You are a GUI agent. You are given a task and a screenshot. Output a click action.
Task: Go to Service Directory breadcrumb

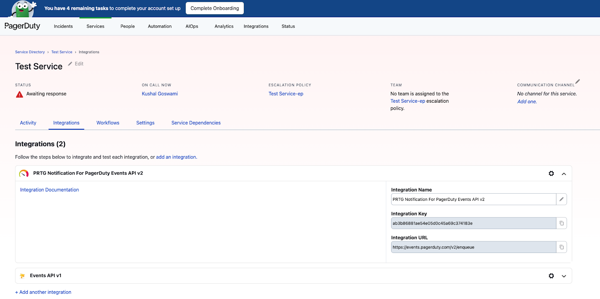pyautogui.click(x=30, y=52)
